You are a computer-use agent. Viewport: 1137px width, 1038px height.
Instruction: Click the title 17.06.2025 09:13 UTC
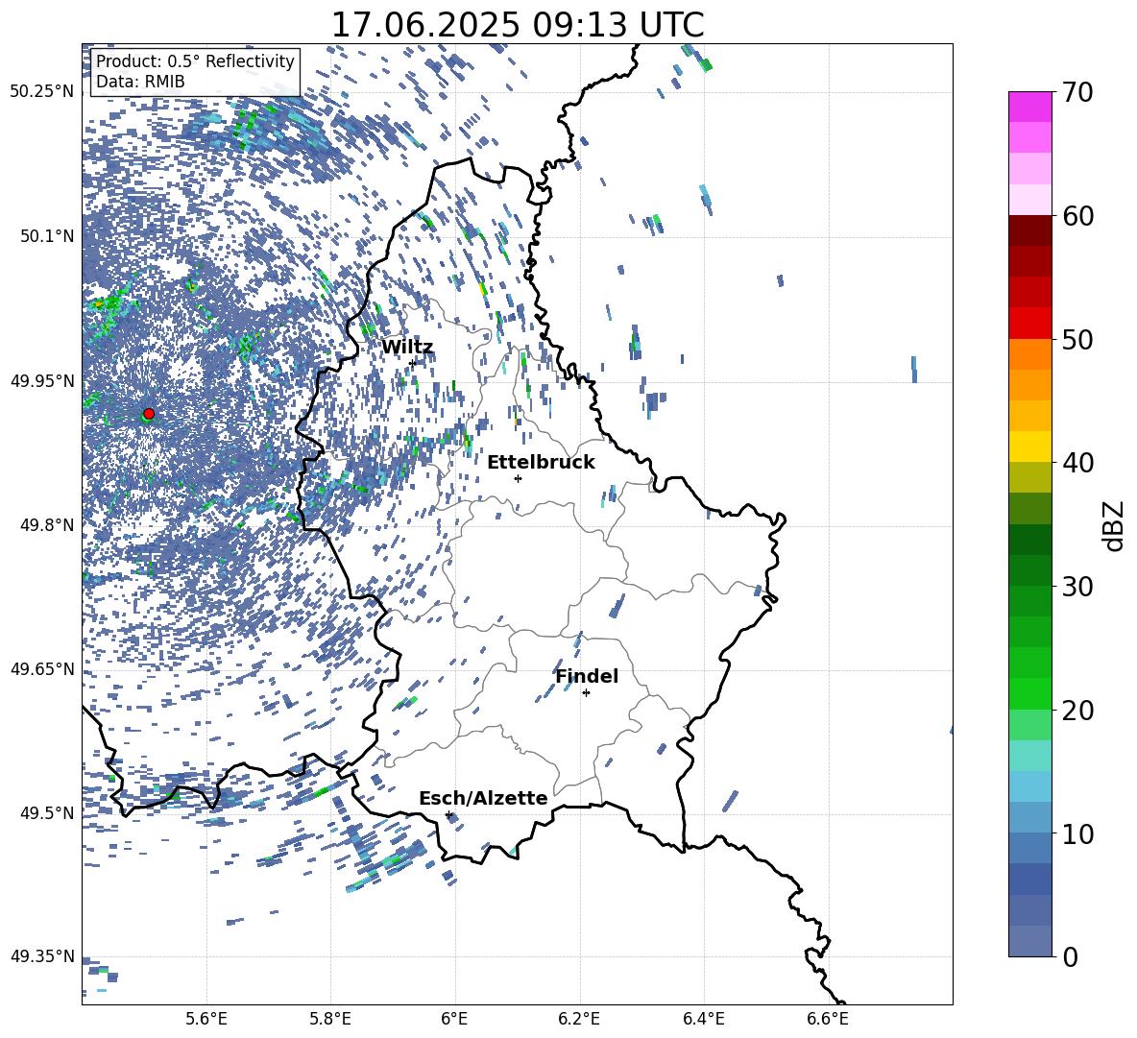point(517,25)
